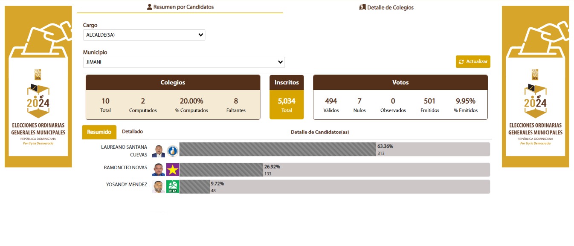Click the person icon in Resumen por Candidatos
Viewport: 574px width, 246px height.
149,7
